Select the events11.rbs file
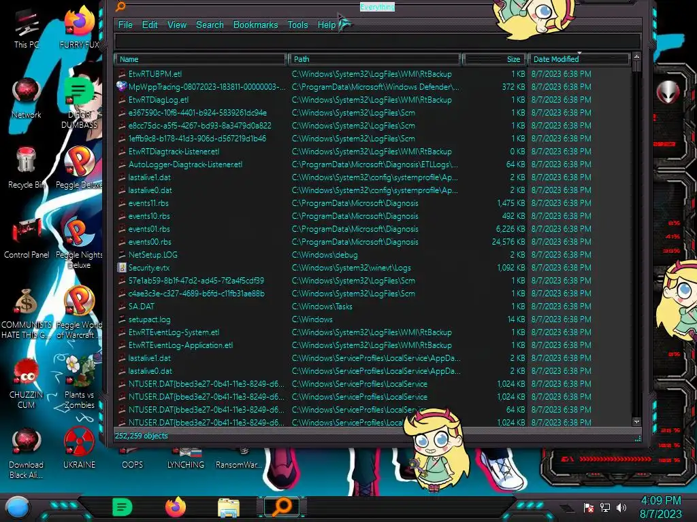This screenshot has width=697, height=522. click(148, 203)
